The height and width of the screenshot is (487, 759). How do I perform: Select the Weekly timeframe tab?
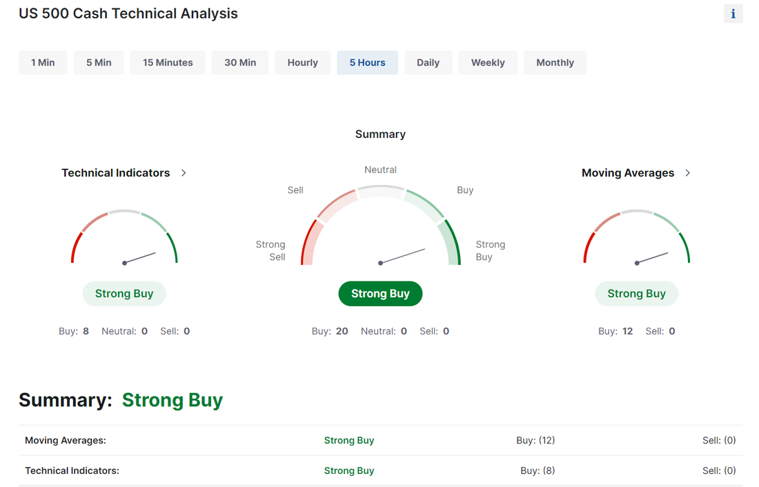[x=488, y=63]
